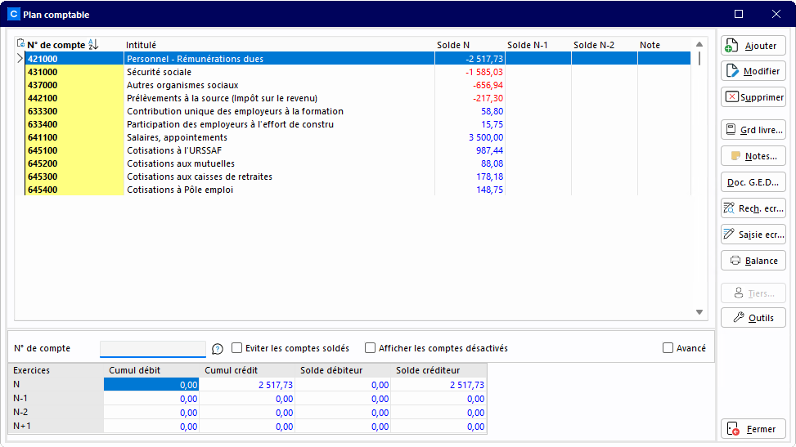Open Doc. G.E.D... button
The image size is (796, 447).
[753, 182]
